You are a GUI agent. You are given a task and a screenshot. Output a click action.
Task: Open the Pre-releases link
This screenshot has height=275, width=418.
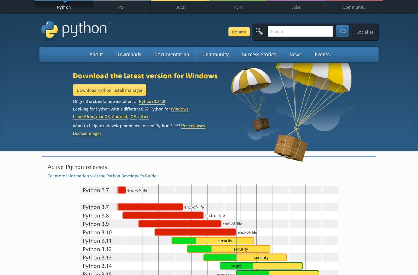coord(193,126)
